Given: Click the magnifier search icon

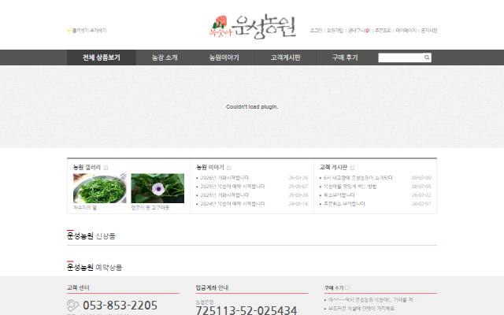Looking at the screenshot, I should 427,57.
